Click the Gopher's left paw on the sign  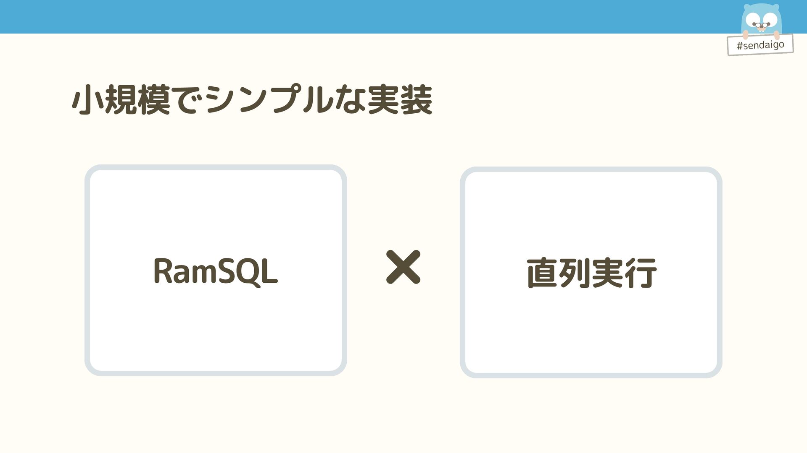click(x=745, y=35)
